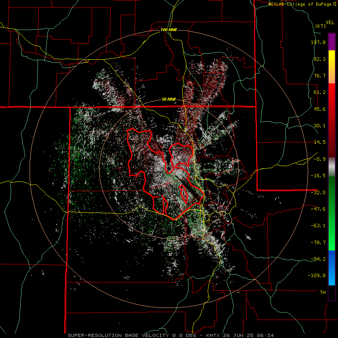Click the TH threshold label

pos(323,292)
